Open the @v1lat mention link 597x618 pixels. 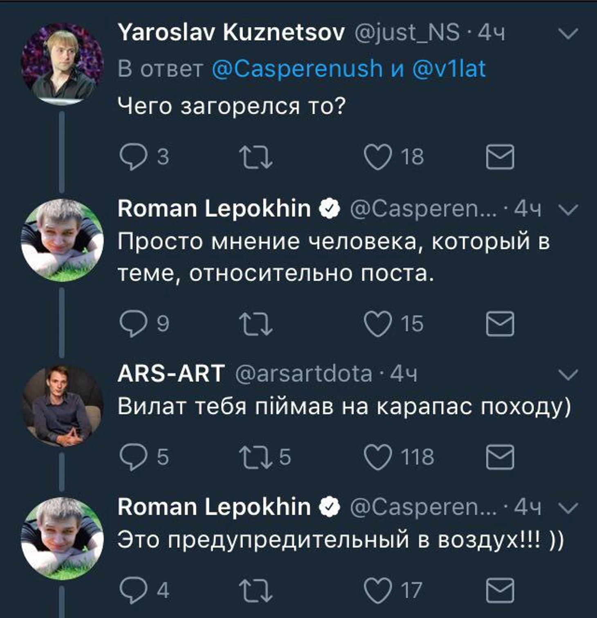click(x=449, y=69)
